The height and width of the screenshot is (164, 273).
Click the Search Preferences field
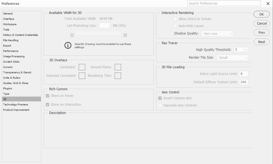coord(224,3)
